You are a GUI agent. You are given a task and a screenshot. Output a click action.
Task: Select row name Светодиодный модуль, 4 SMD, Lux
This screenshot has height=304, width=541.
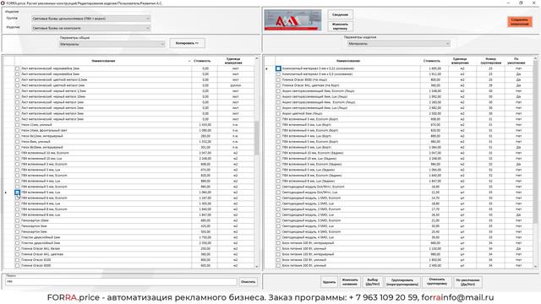point(308,237)
